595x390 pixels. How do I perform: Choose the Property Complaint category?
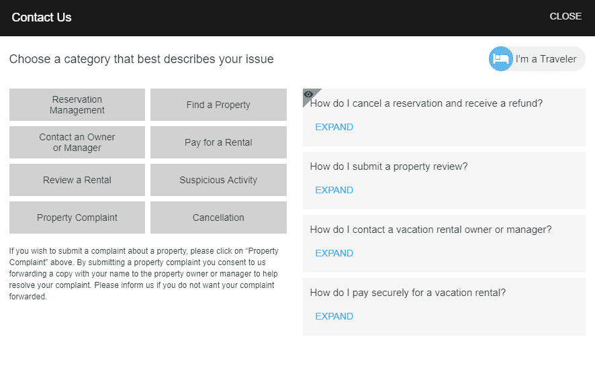(x=77, y=217)
